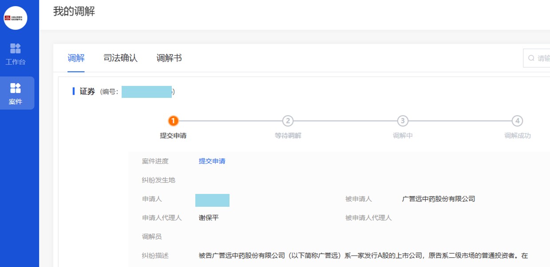Switch to the 司法确认 tab
550x267 pixels.
pos(120,58)
